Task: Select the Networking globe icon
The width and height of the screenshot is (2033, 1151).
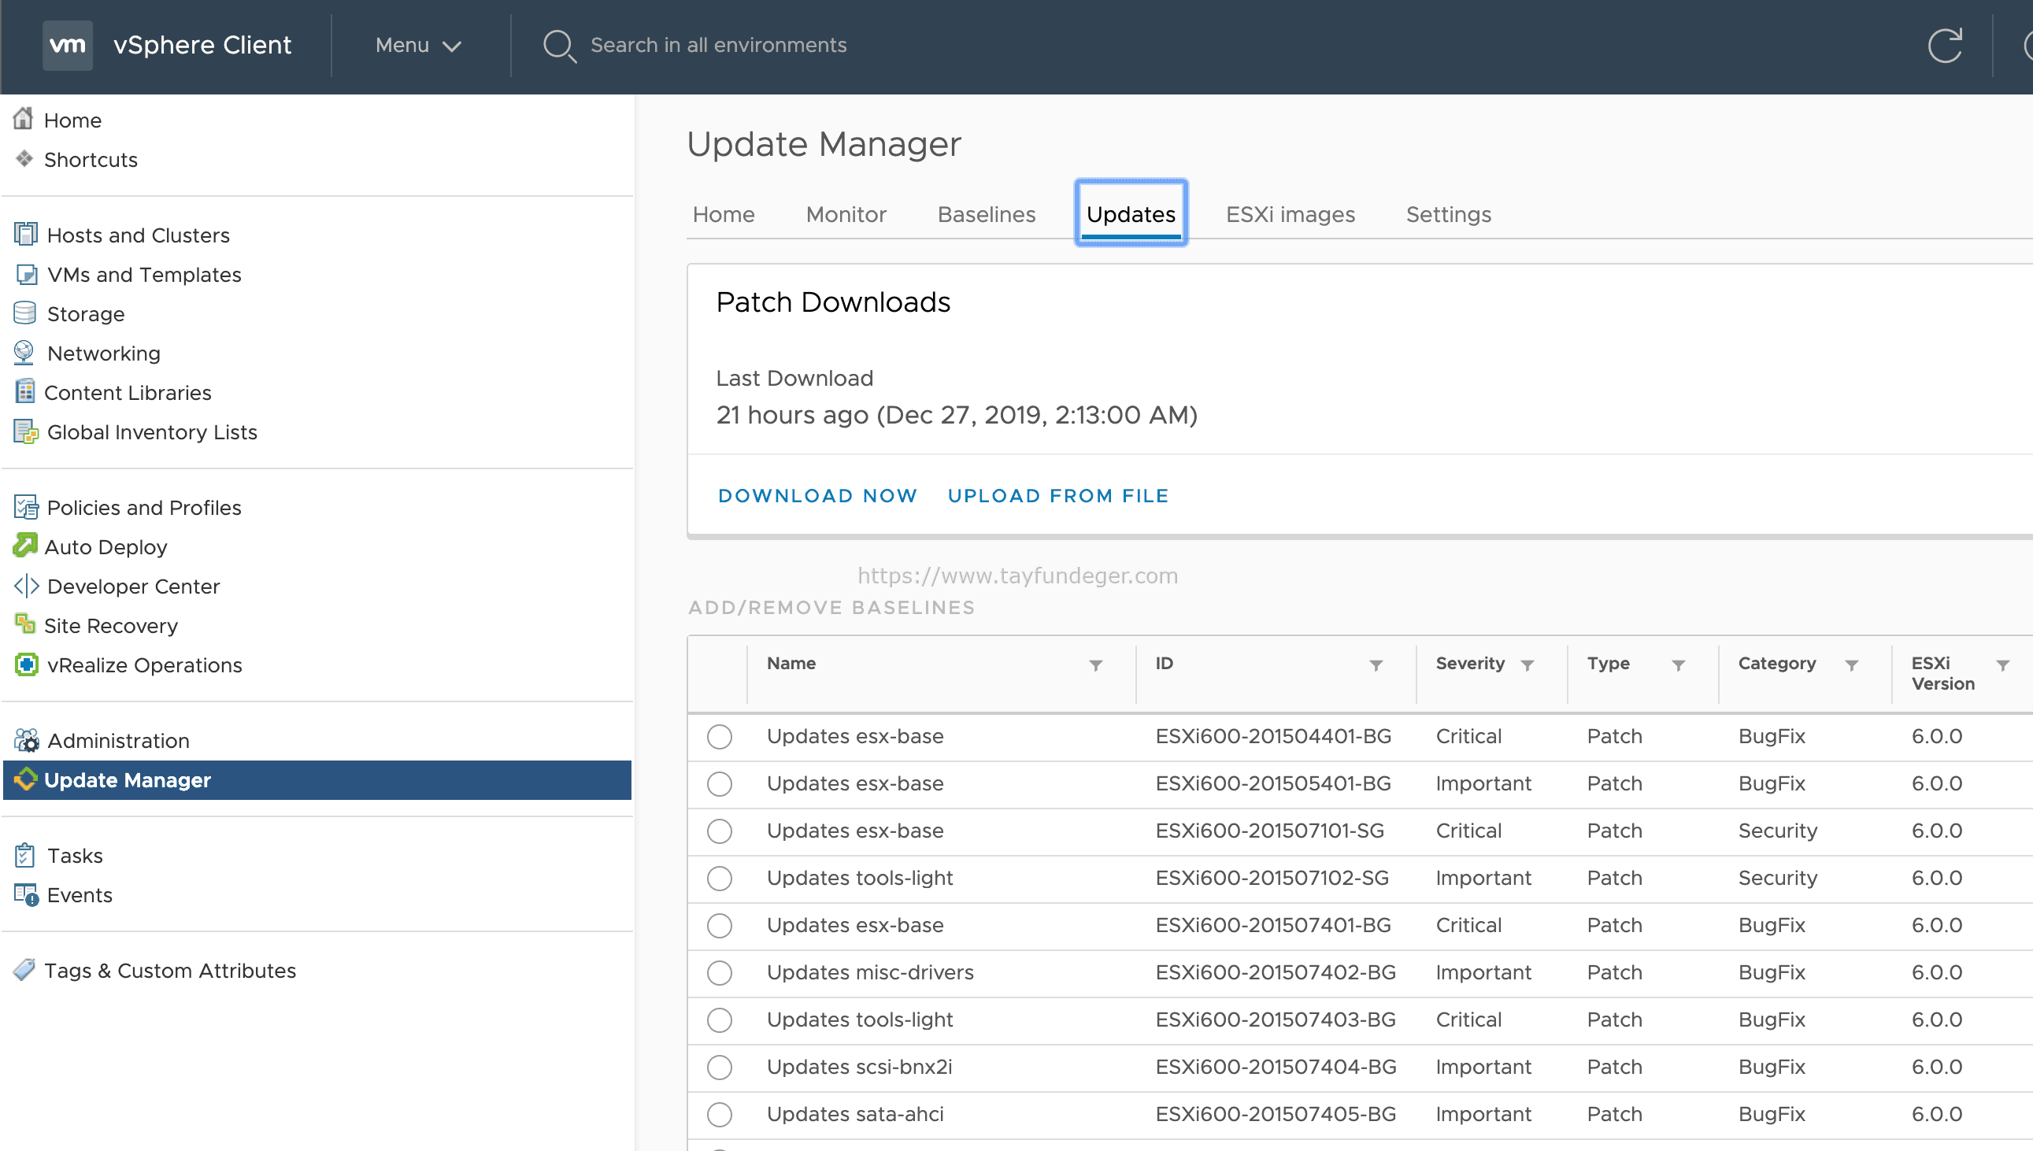Action: (x=24, y=353)
